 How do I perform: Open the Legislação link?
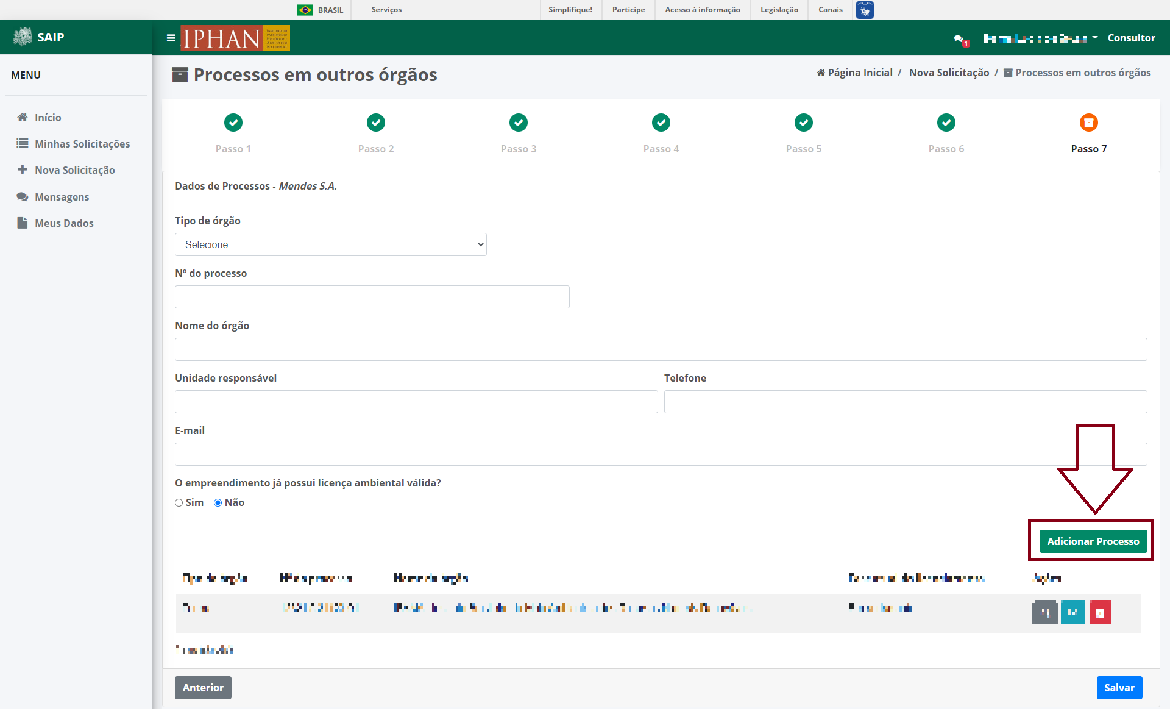click(x=779, y=10)
